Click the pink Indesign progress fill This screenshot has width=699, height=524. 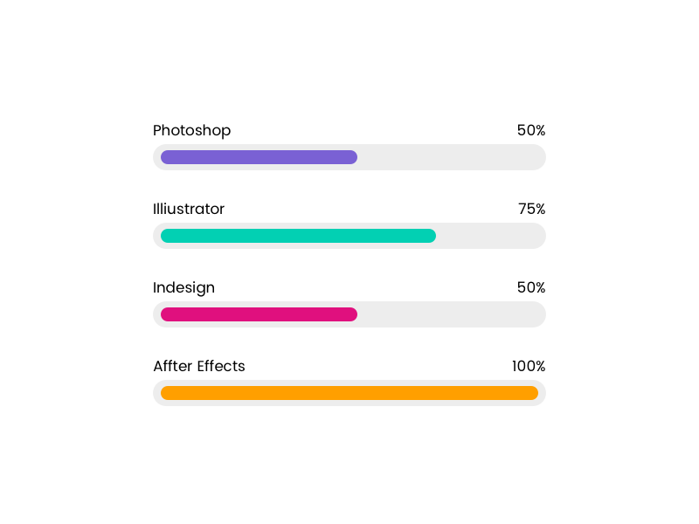[x=259, y=314]
